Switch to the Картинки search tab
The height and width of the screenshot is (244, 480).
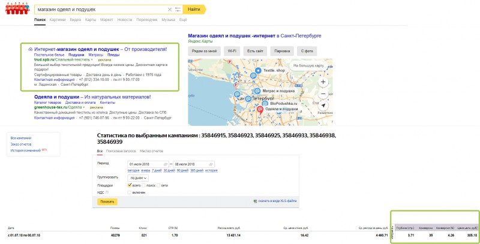coord(58,20)
